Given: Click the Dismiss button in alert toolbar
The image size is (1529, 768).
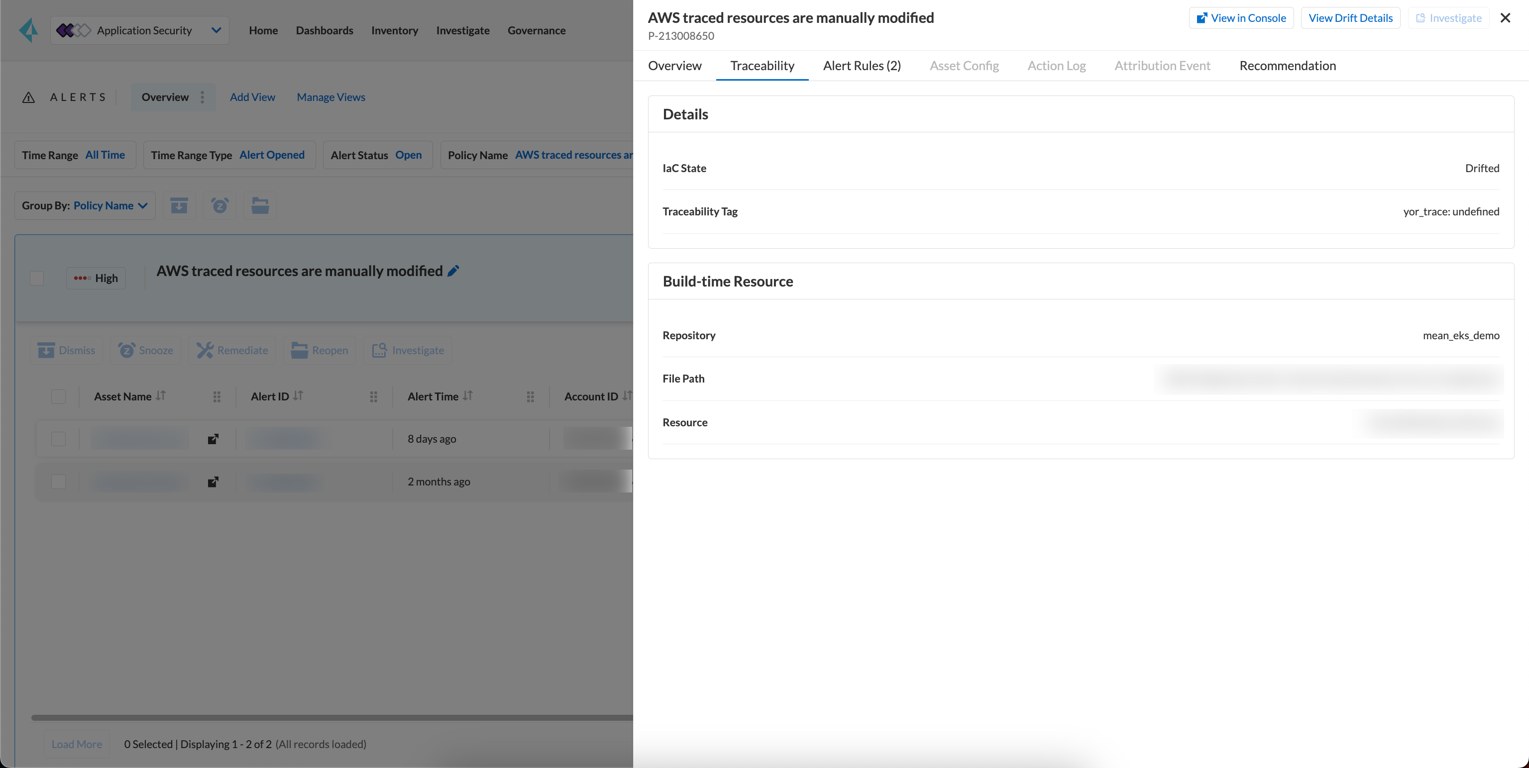Looking at the screenshot, I should click(67, 351).
